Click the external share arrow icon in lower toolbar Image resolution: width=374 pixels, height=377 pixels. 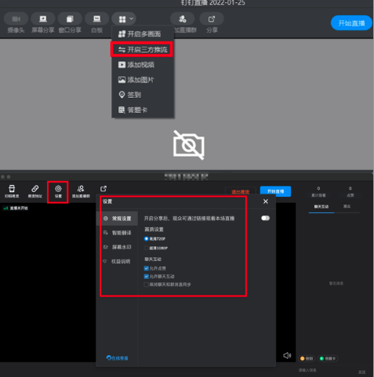click(x=103, y=189)
